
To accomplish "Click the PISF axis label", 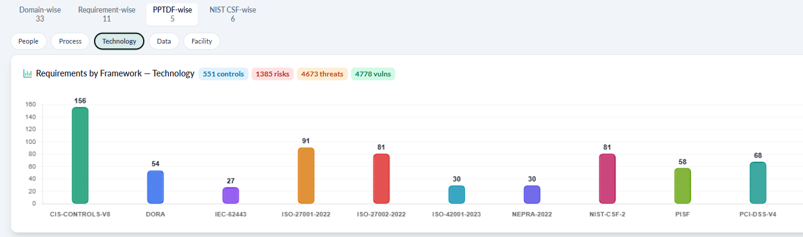I will 683,214.
